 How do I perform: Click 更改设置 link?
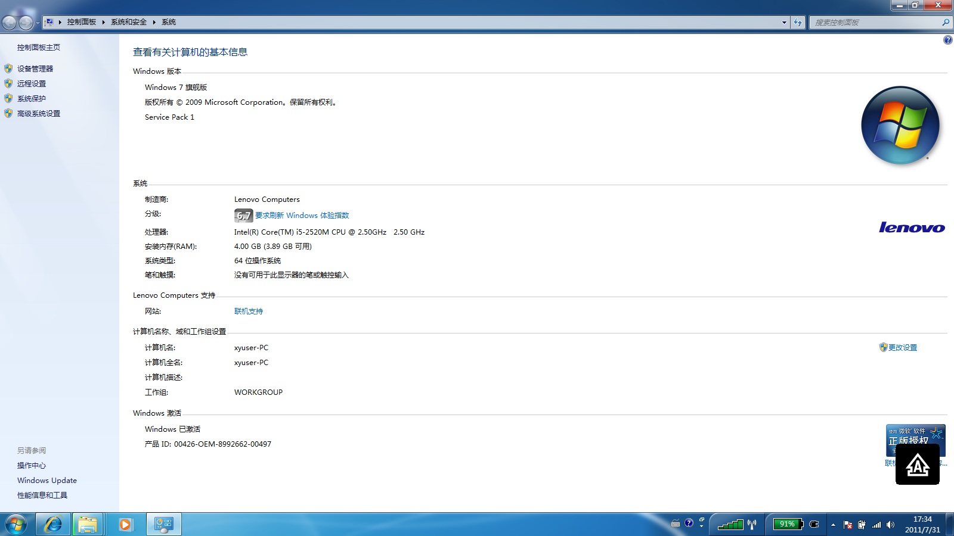tap(903, 348)
